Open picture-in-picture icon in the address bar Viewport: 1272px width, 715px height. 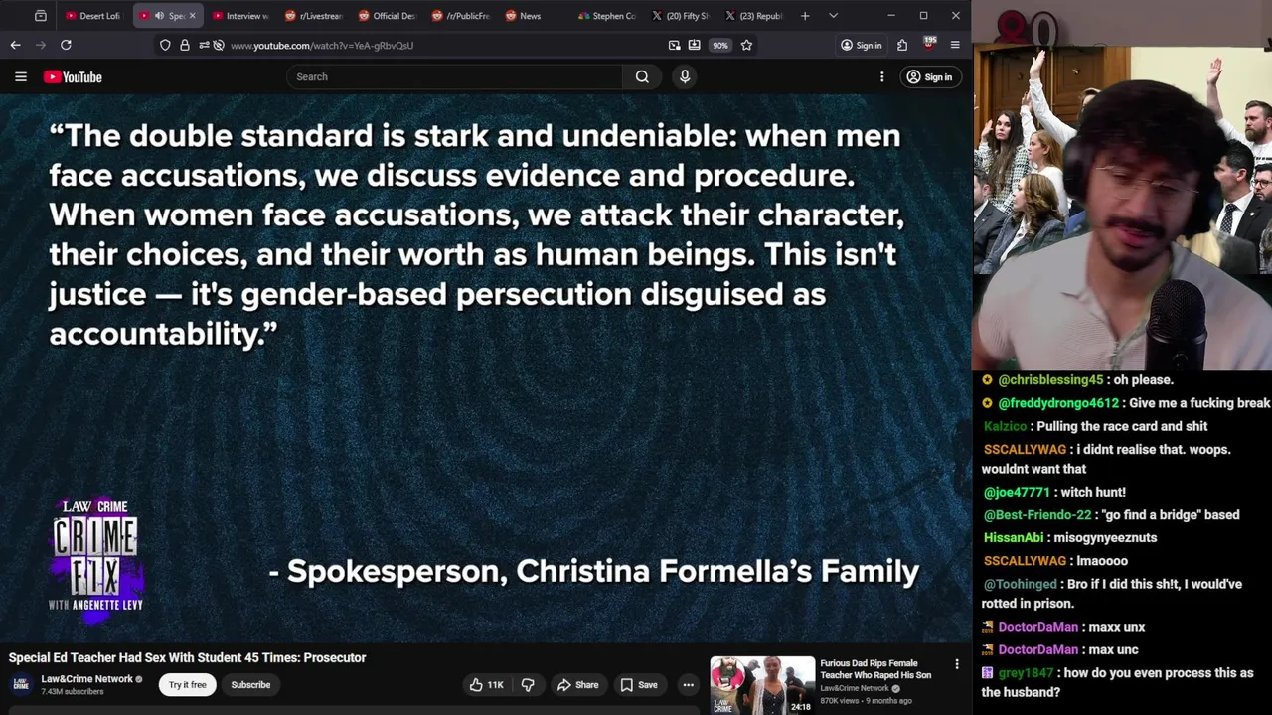[x=675, y=45]
